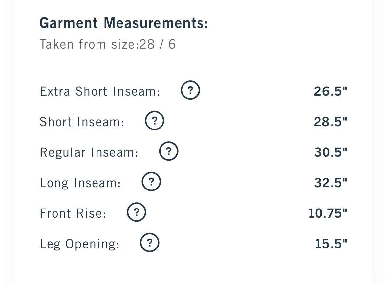Select the 28.5" short inseam value
Viewport: 387px width, 298px height.
pos(331,122)
